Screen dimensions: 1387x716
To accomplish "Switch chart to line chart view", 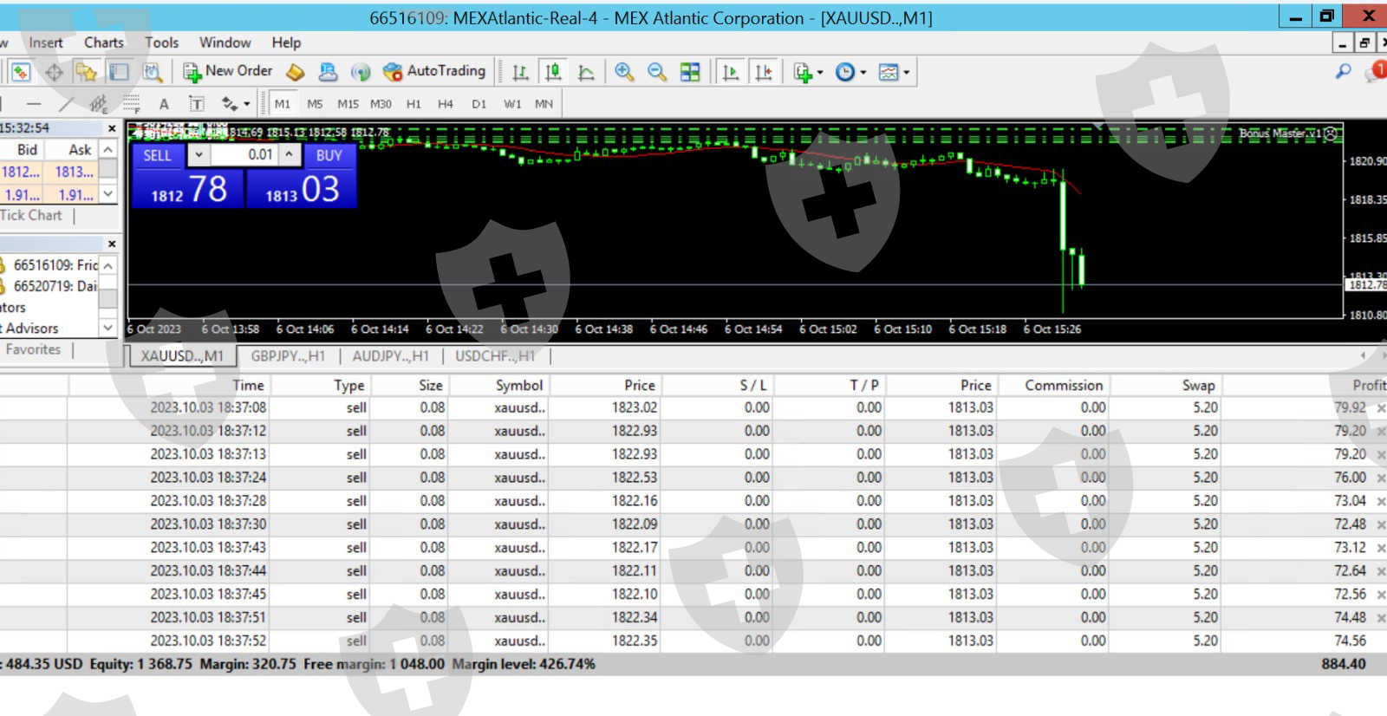I will (586, 72).
